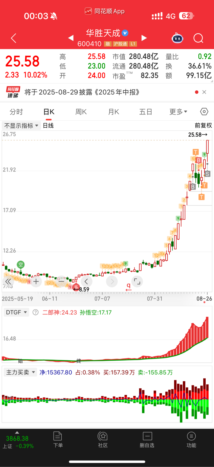Open 同花顺速递 news logo
This screenshot has width=214, height=467.
coord(13,92)
